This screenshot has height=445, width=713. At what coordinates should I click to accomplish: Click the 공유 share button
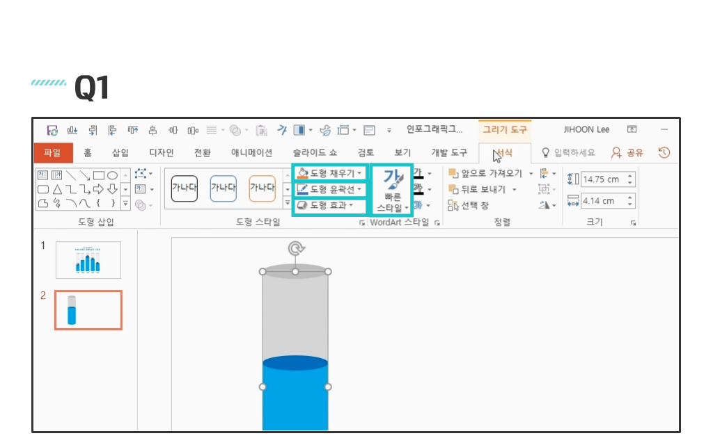coord(627,153)
